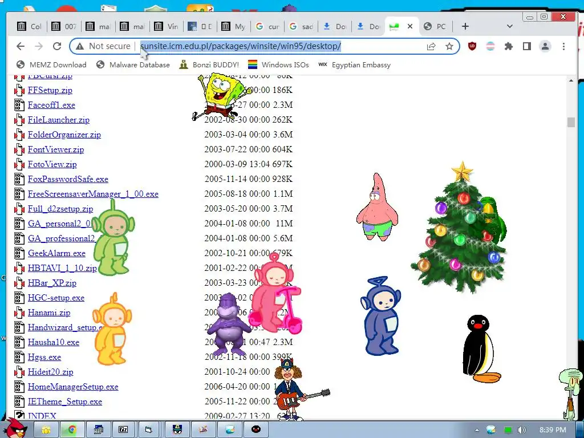Open the Windows ISOs bookmark
The width and height of the screenshot is (584, 438).
[278, 65]
